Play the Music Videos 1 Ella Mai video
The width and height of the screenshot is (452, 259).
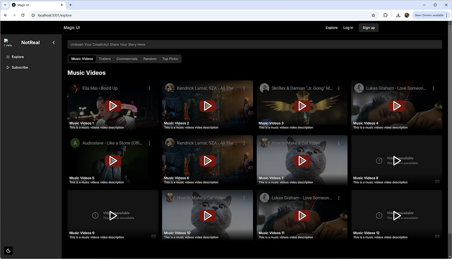pyautogui.click(x=113, y=106)
